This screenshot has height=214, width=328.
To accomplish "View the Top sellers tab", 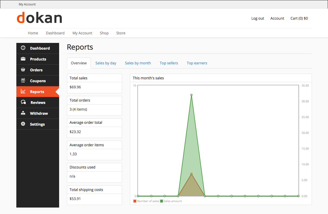I will [169, 63].
